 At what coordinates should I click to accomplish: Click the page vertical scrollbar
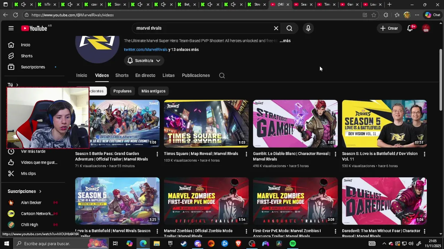[x=441, y=80]
